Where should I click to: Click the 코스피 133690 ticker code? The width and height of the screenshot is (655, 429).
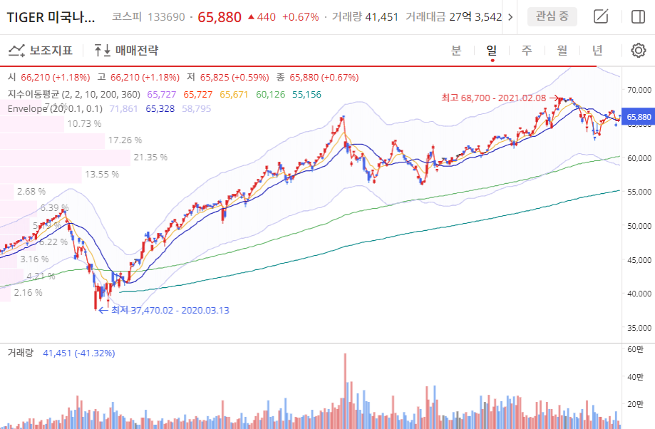tap(148, 17)
